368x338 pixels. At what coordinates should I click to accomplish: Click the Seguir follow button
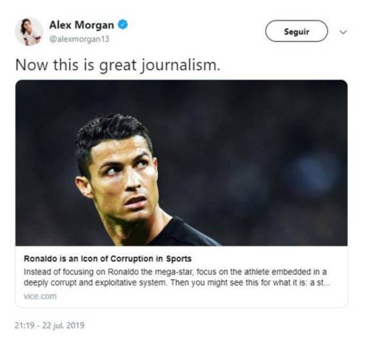[297, 32]
